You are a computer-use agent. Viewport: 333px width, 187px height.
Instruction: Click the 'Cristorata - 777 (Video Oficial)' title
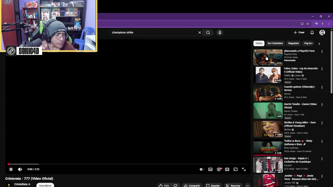[x=29, y=178]
